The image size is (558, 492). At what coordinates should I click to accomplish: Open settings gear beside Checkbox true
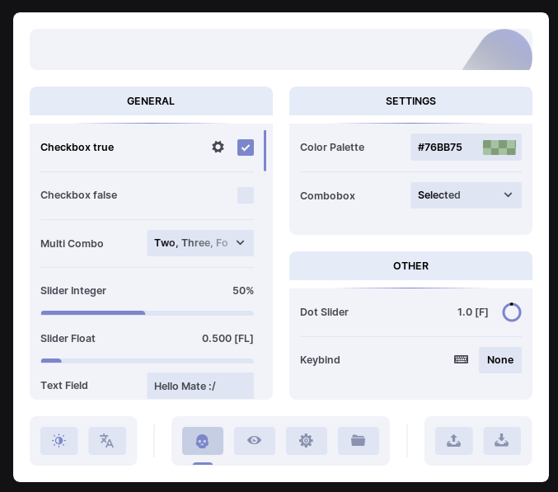click(218, 147)
